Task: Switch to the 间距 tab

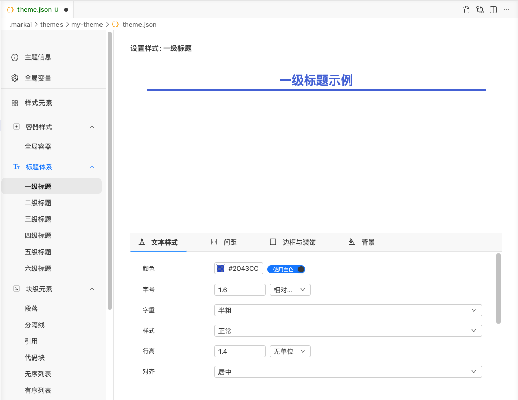Action: click(x=224, y=242)
